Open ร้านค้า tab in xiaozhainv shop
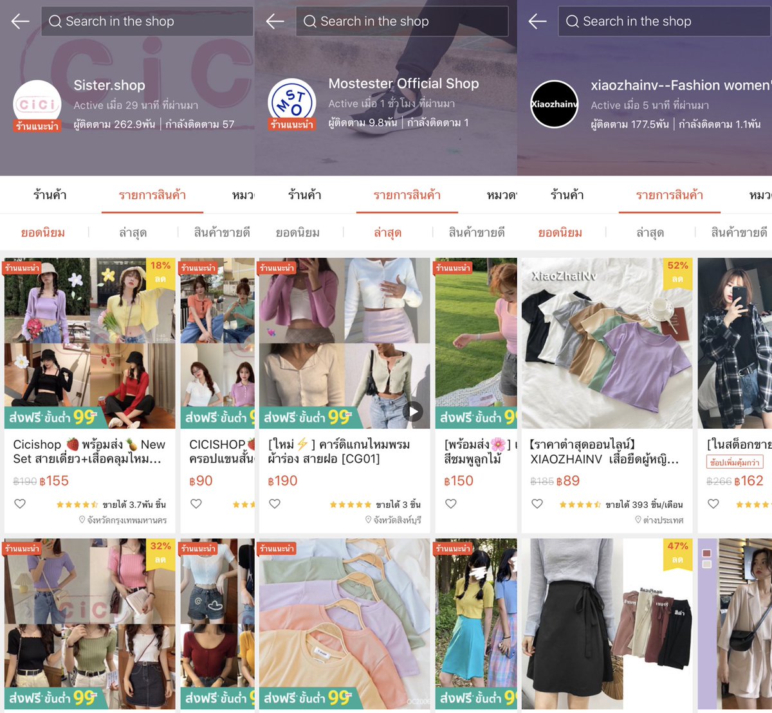 tap(567, 195)
